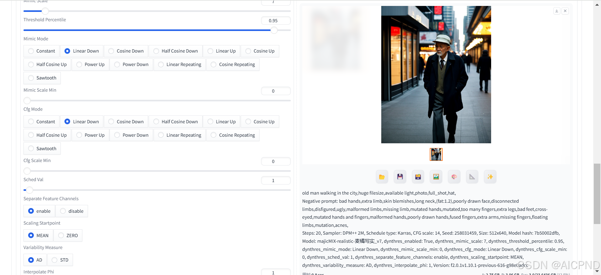Click the Mimic Scale Min slider handle

tap(27, 100)
